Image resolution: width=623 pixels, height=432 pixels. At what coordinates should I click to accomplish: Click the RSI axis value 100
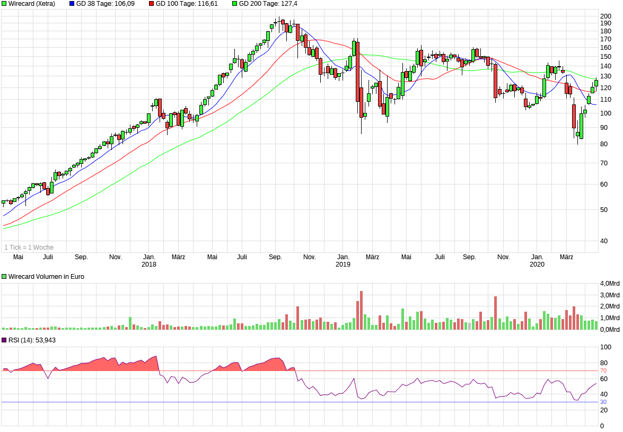coord(606,347)
